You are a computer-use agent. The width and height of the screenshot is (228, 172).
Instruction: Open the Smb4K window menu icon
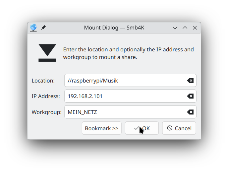click(33, 28)
